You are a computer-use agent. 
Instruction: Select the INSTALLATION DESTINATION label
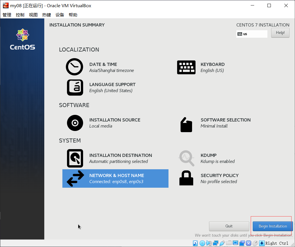(120, 155)
